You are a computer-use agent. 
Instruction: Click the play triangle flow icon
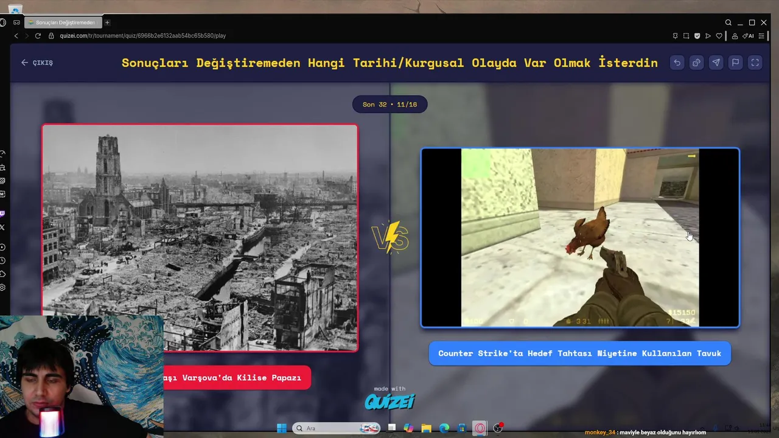pyautogui.click(x=708, y=36)
